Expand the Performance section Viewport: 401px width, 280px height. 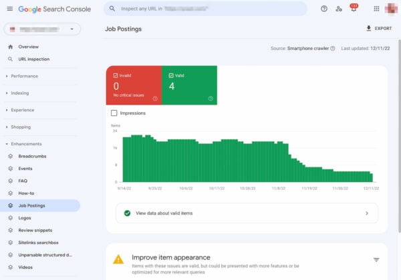click(23, 76)
